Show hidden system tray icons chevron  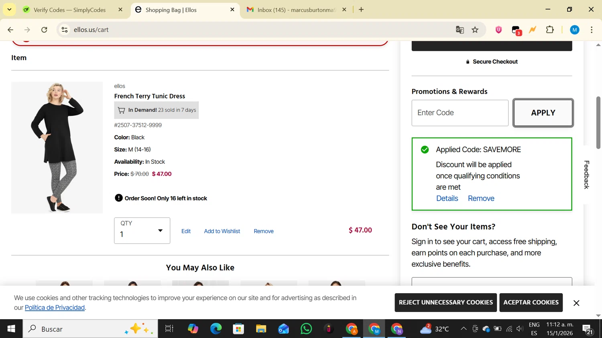point(464,329)
